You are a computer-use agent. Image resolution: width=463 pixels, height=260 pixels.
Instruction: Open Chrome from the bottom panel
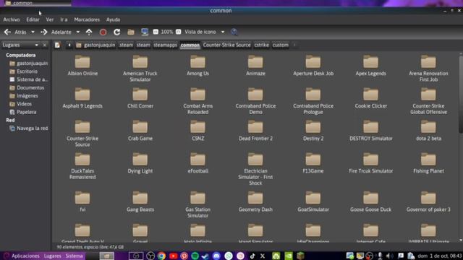pos(161,256)
